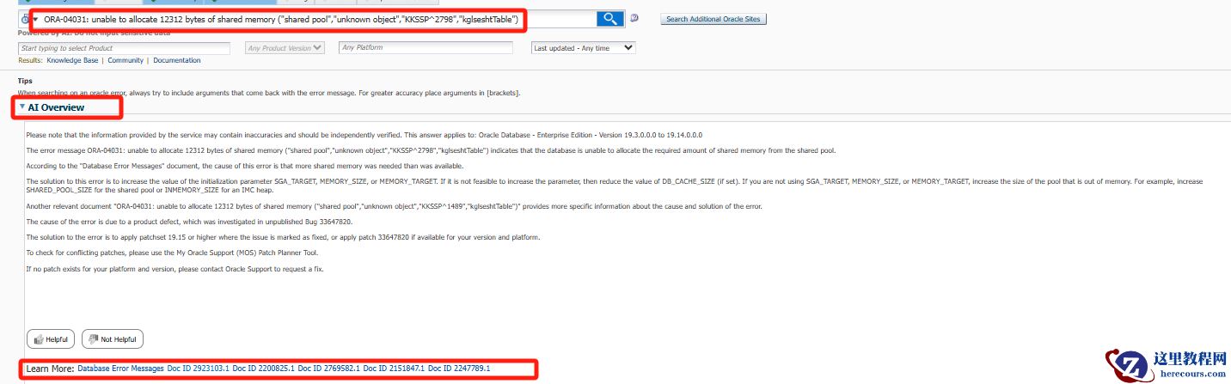Open the search help icon beside the magnifier
The height and width of the screenshot is (384, 1231).
pos(634,18)
